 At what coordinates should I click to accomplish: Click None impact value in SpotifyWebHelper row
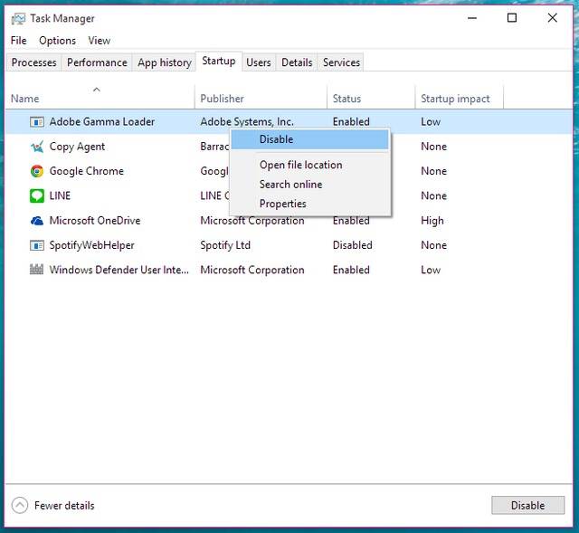[x=434, y=245]
